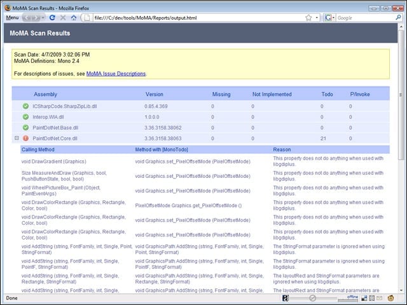Click the monkey face status bar icon
The height and width of the screenshot is (305, 407).
tap(391, 298)
